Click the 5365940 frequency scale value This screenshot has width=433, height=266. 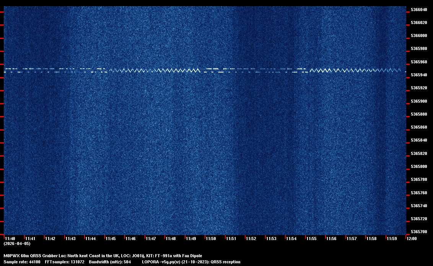(x=419, y=75)
